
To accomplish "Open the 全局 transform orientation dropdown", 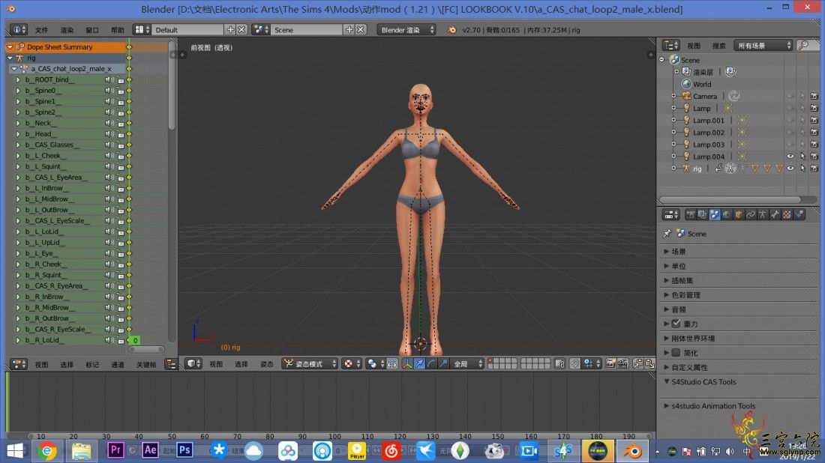I will click(468, 363).
